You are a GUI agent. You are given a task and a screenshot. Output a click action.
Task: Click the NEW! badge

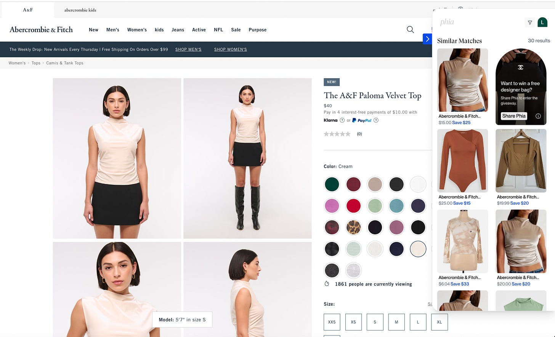tap(332, 82)
